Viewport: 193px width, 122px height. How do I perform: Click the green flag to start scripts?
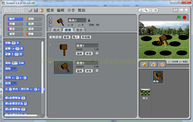(x=179, y=17)
